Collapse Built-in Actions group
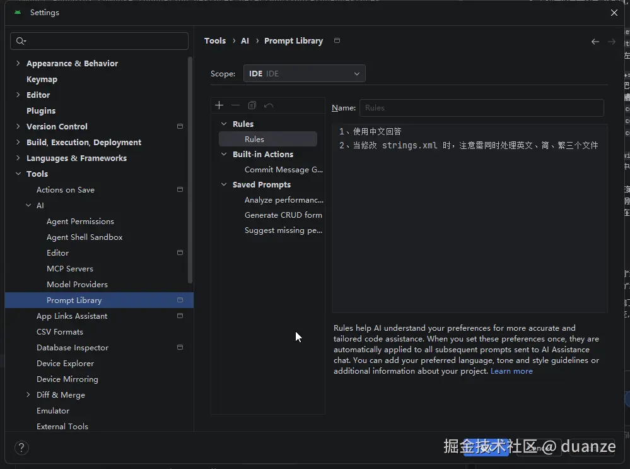This screenshot has width=630, height=469. point(224,154)
